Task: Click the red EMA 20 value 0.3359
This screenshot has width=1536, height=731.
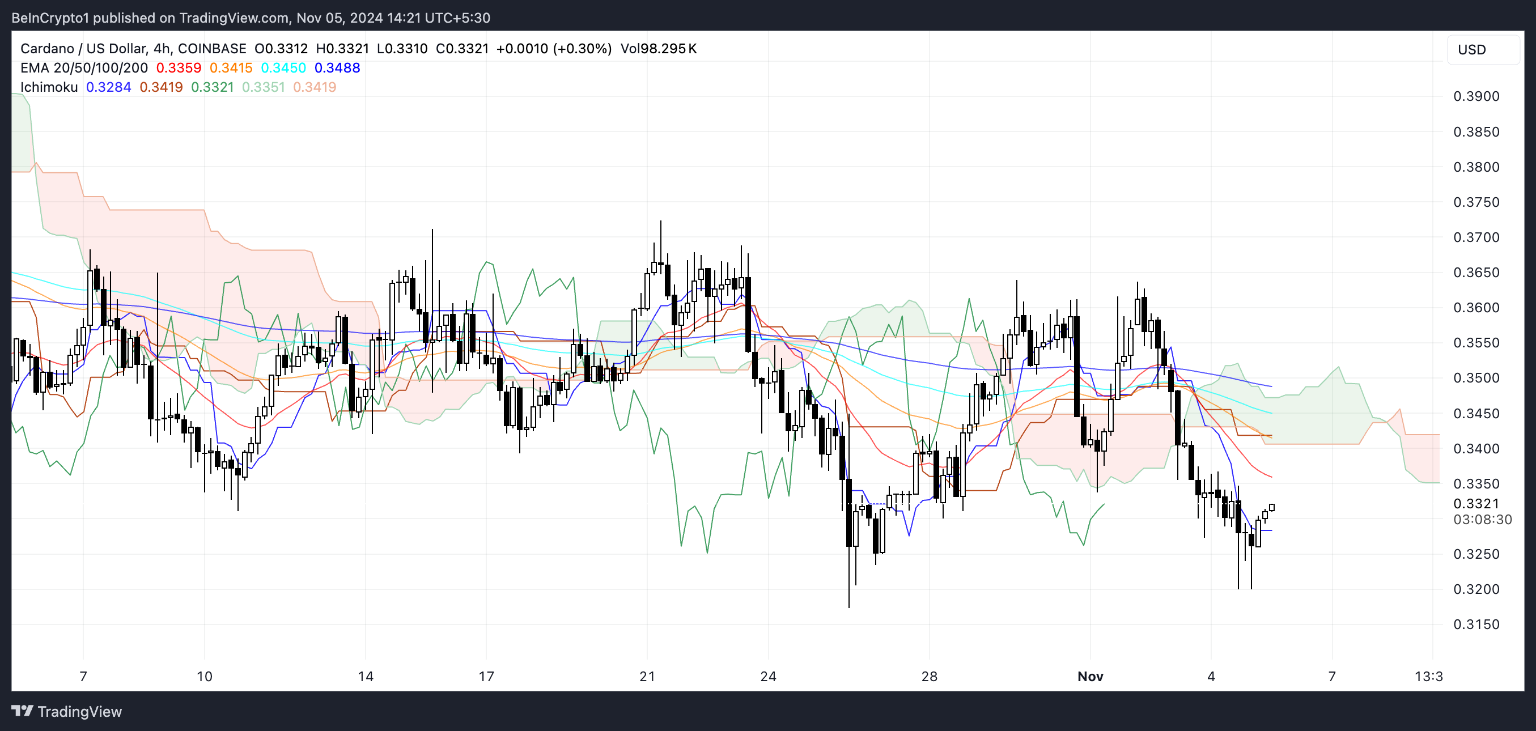Action: coord(179,68)
